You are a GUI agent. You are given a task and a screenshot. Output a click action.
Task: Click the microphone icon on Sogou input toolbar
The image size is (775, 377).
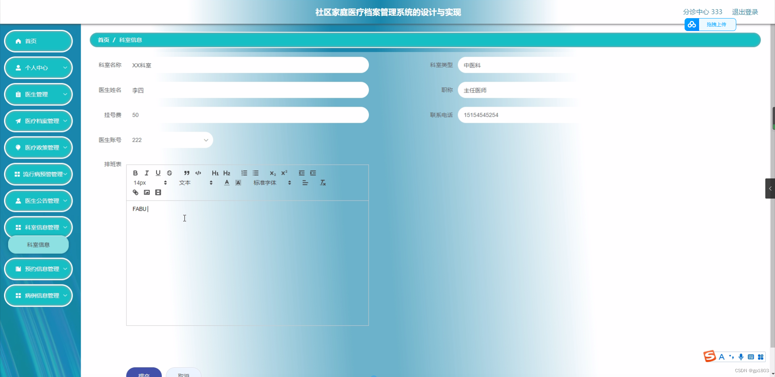click(x=741, y=357)
